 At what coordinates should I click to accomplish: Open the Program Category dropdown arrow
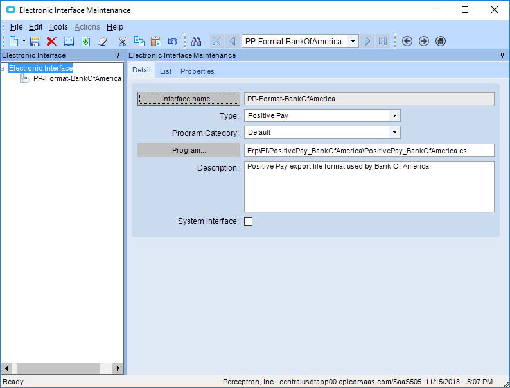[x=394, y=132]
